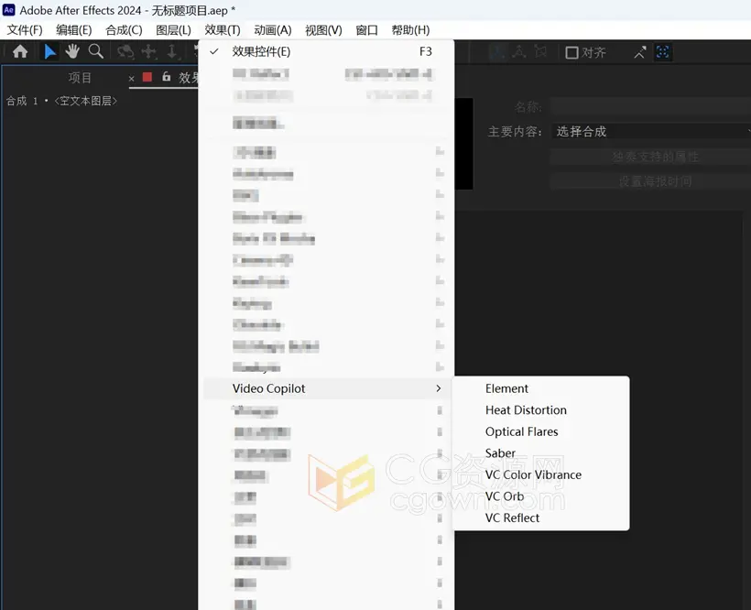751x610 pixels.
Task: Toggle 效果控件(E) checked menu entry
Action: [x=326, y=51]
